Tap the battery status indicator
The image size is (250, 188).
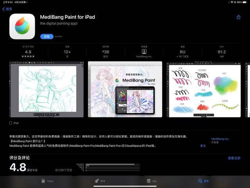(245, 2)
